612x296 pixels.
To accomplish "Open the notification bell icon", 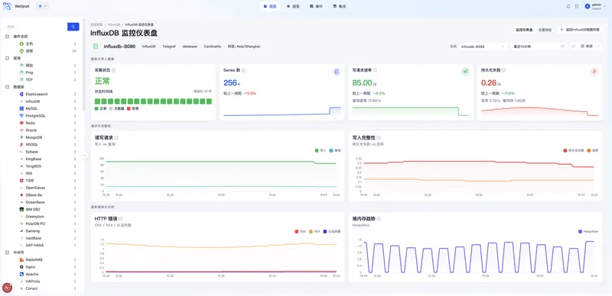I will (x=568, y=6).
